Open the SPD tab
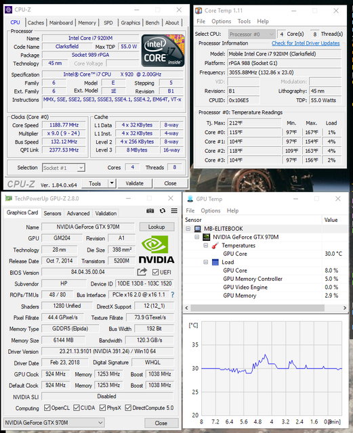This screenshot has height=433, width=353. click(108, 22)
